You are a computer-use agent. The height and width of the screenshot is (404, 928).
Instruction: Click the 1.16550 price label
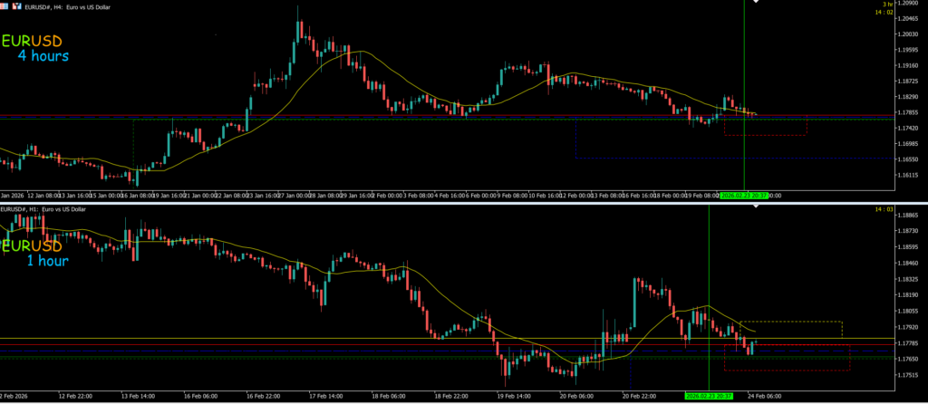pyautogui.click(x=908, y=159)
